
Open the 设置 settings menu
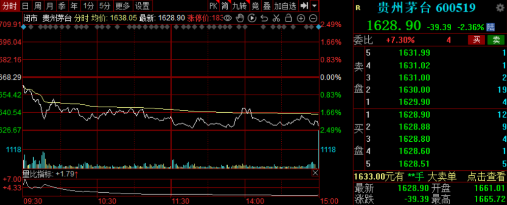coord(142,6)
